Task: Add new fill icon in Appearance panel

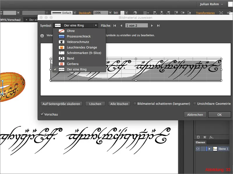Action: (x=205, y=137)
